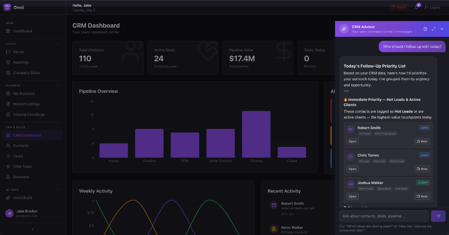The width and height of the screenshot is (449, 235).
Task: Collapse the sidebar with the bottom arrow
Action: pyautogui.click(x=32, y=229)
